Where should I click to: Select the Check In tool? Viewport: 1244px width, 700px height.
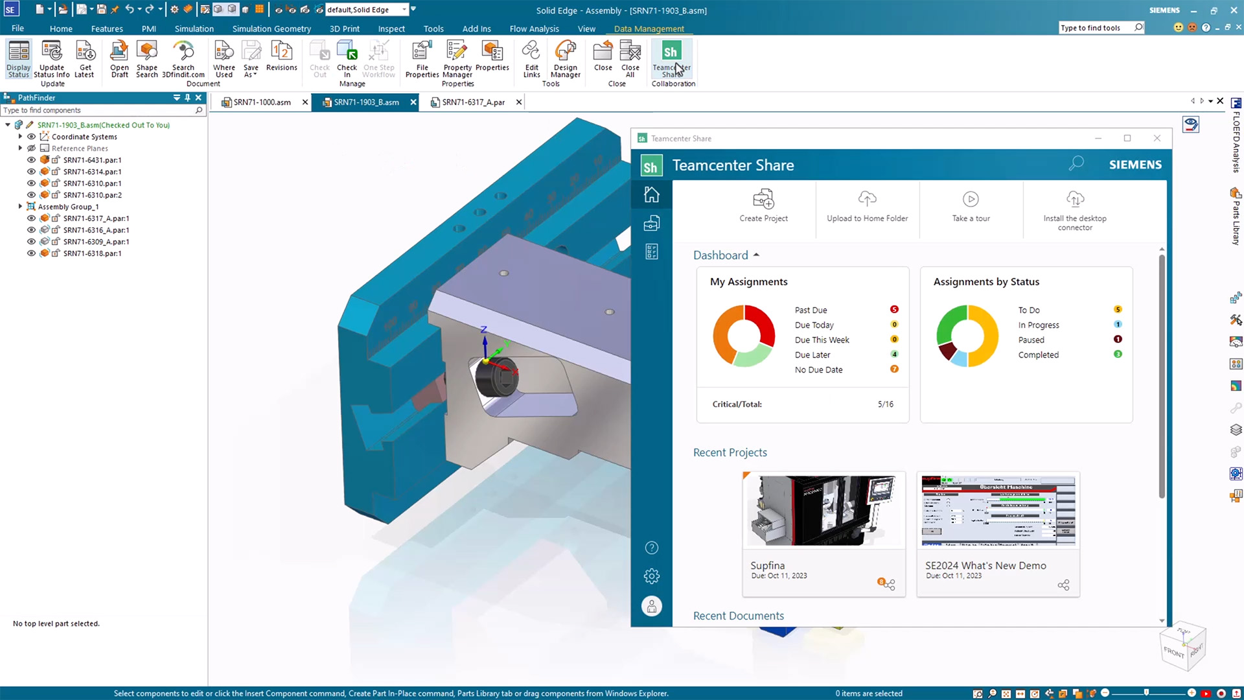click(x=346, y=58)
